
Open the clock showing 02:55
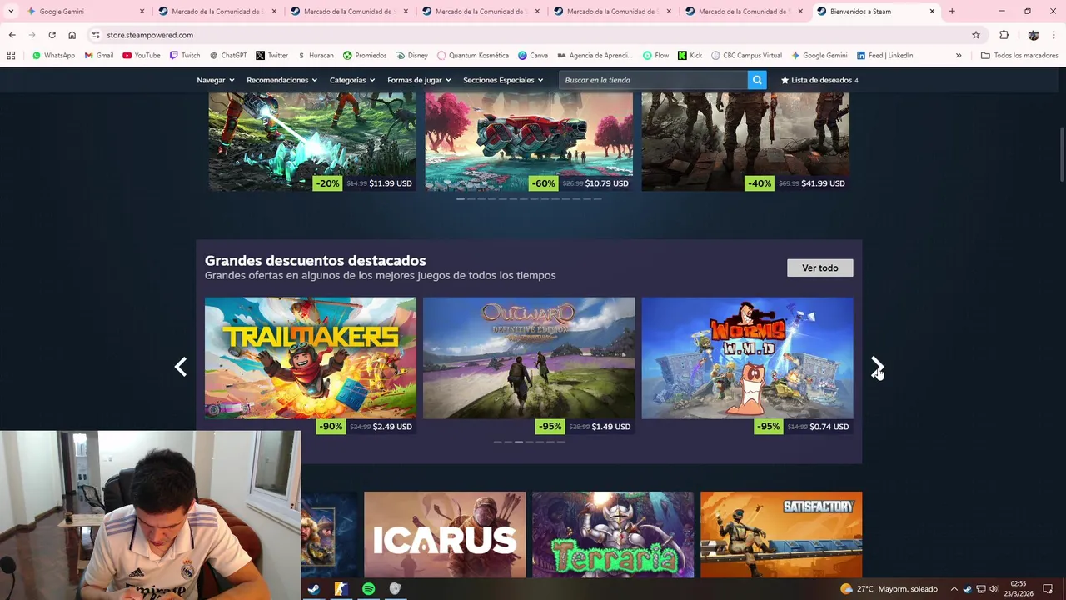pos(1019,589)
